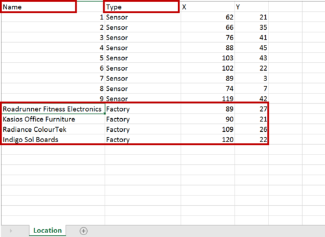This screenshot has width=325, height=237.
Task: Click the Sensor type cell for sensor 3
Action: 143,38
